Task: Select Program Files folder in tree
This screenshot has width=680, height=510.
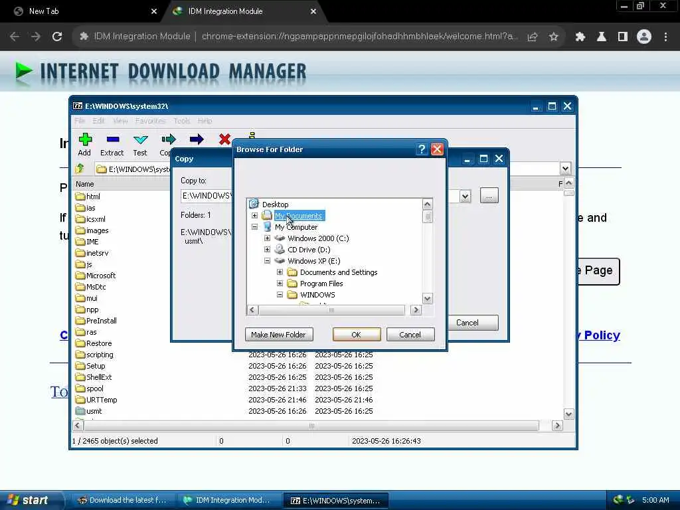Action: point(321,283)
